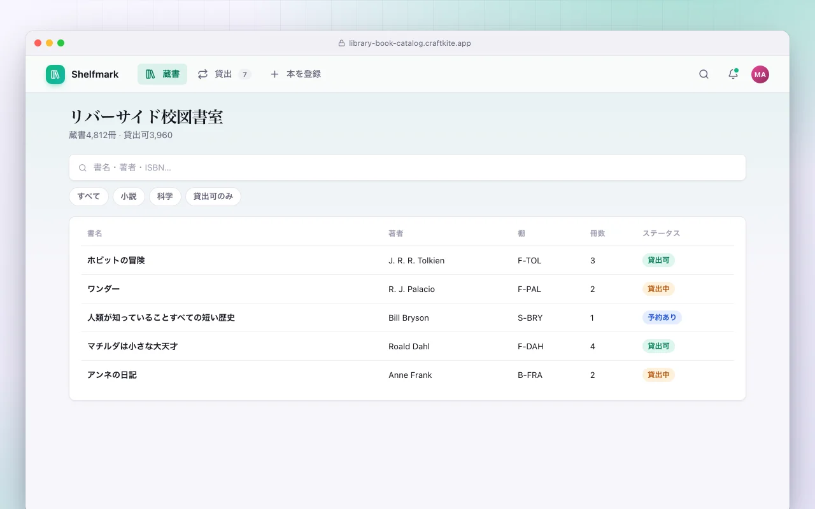Focus the 書名・著者・ISBN search field
The image size is (815, 509).
[407, 167]
